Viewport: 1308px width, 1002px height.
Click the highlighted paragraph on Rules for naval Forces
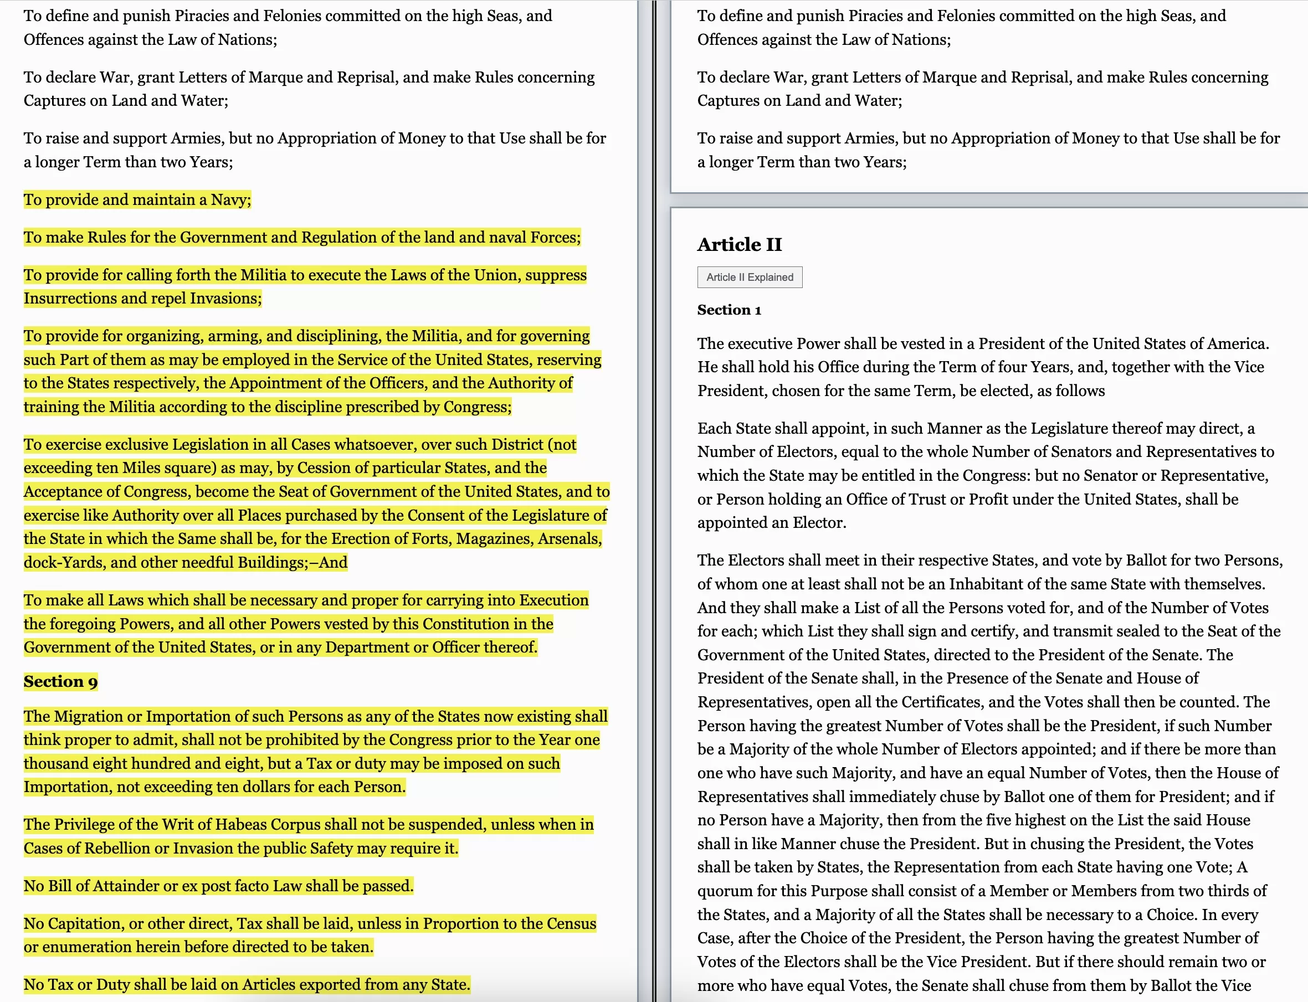click(302, 238)
